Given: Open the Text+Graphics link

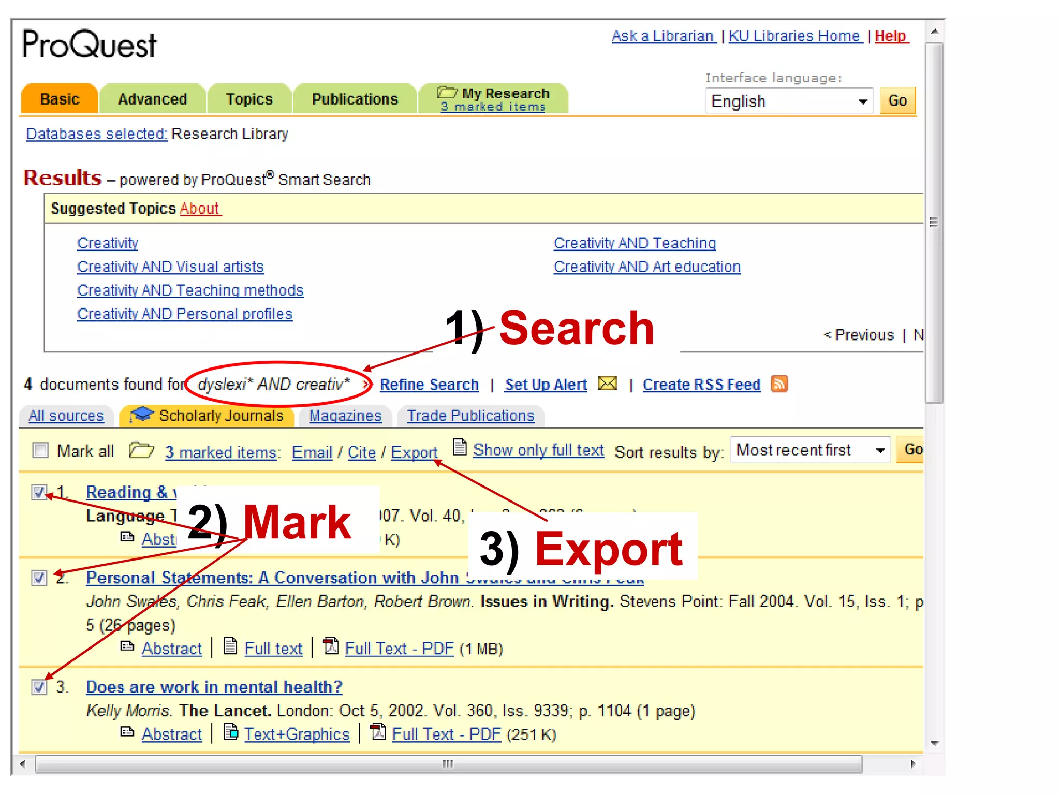Looking at the screenshot, I should click(x=297, y=734).
